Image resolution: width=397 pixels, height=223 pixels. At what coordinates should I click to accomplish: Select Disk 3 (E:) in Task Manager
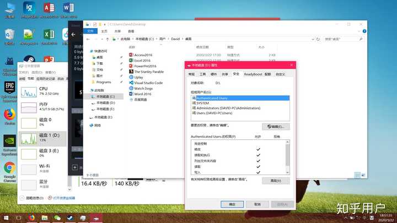pos(42,154)
